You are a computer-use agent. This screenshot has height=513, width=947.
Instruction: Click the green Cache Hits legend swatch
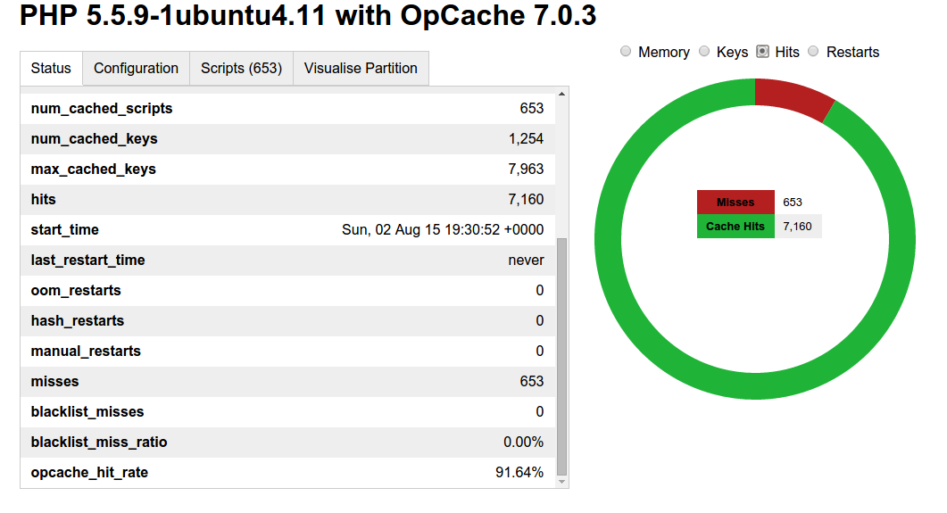[735, 227]
